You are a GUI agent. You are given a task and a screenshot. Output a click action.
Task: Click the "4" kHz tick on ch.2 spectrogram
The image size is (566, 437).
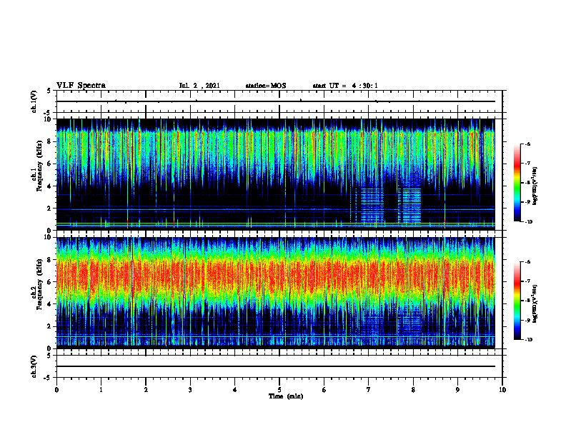[50, 304]
